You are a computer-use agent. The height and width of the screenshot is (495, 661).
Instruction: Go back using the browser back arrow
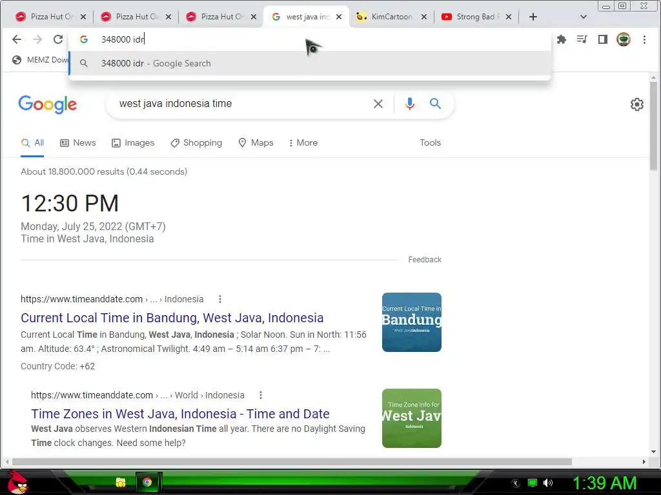pyautogui.click(x=16, y=39)
